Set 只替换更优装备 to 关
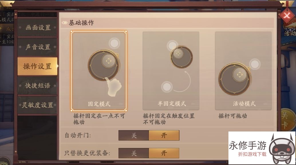Viewport: 296px width, 165px height. 134,153
